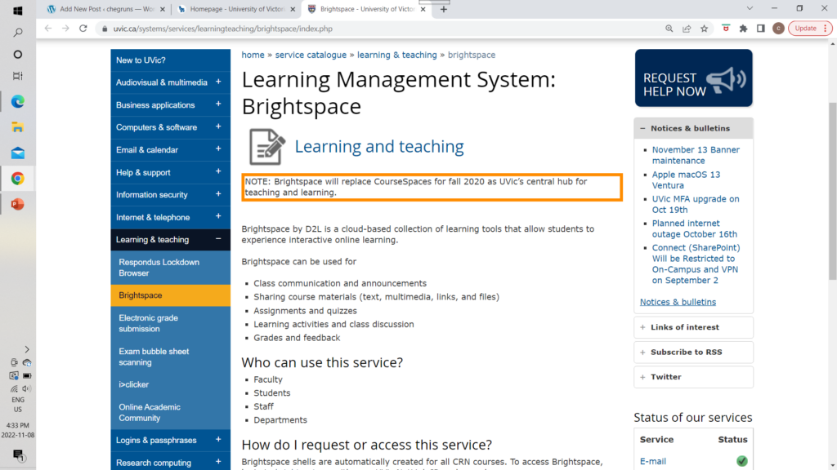Launch PowerPoint from the taskbar
Viewport: 837px width, 470px height.
[17, 204]
